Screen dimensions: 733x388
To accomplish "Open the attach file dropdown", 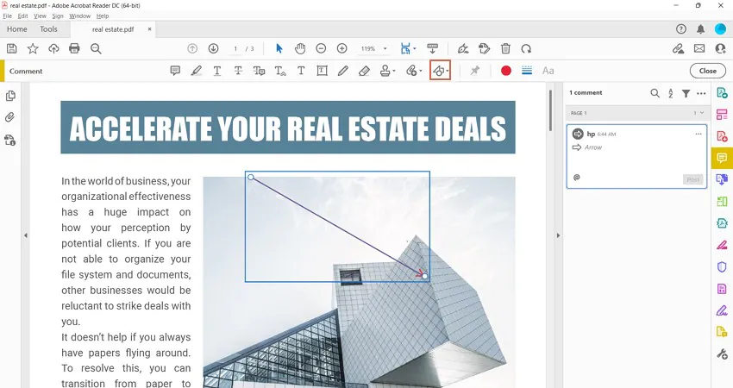I will point(414,71).
